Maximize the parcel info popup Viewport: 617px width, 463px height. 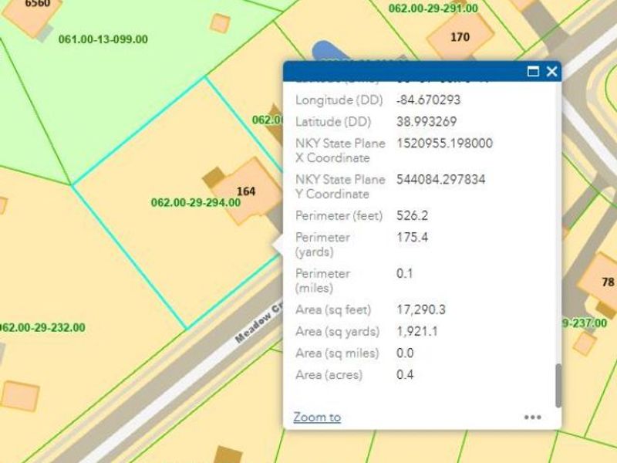pyautogui.click(x=532, y=72)
